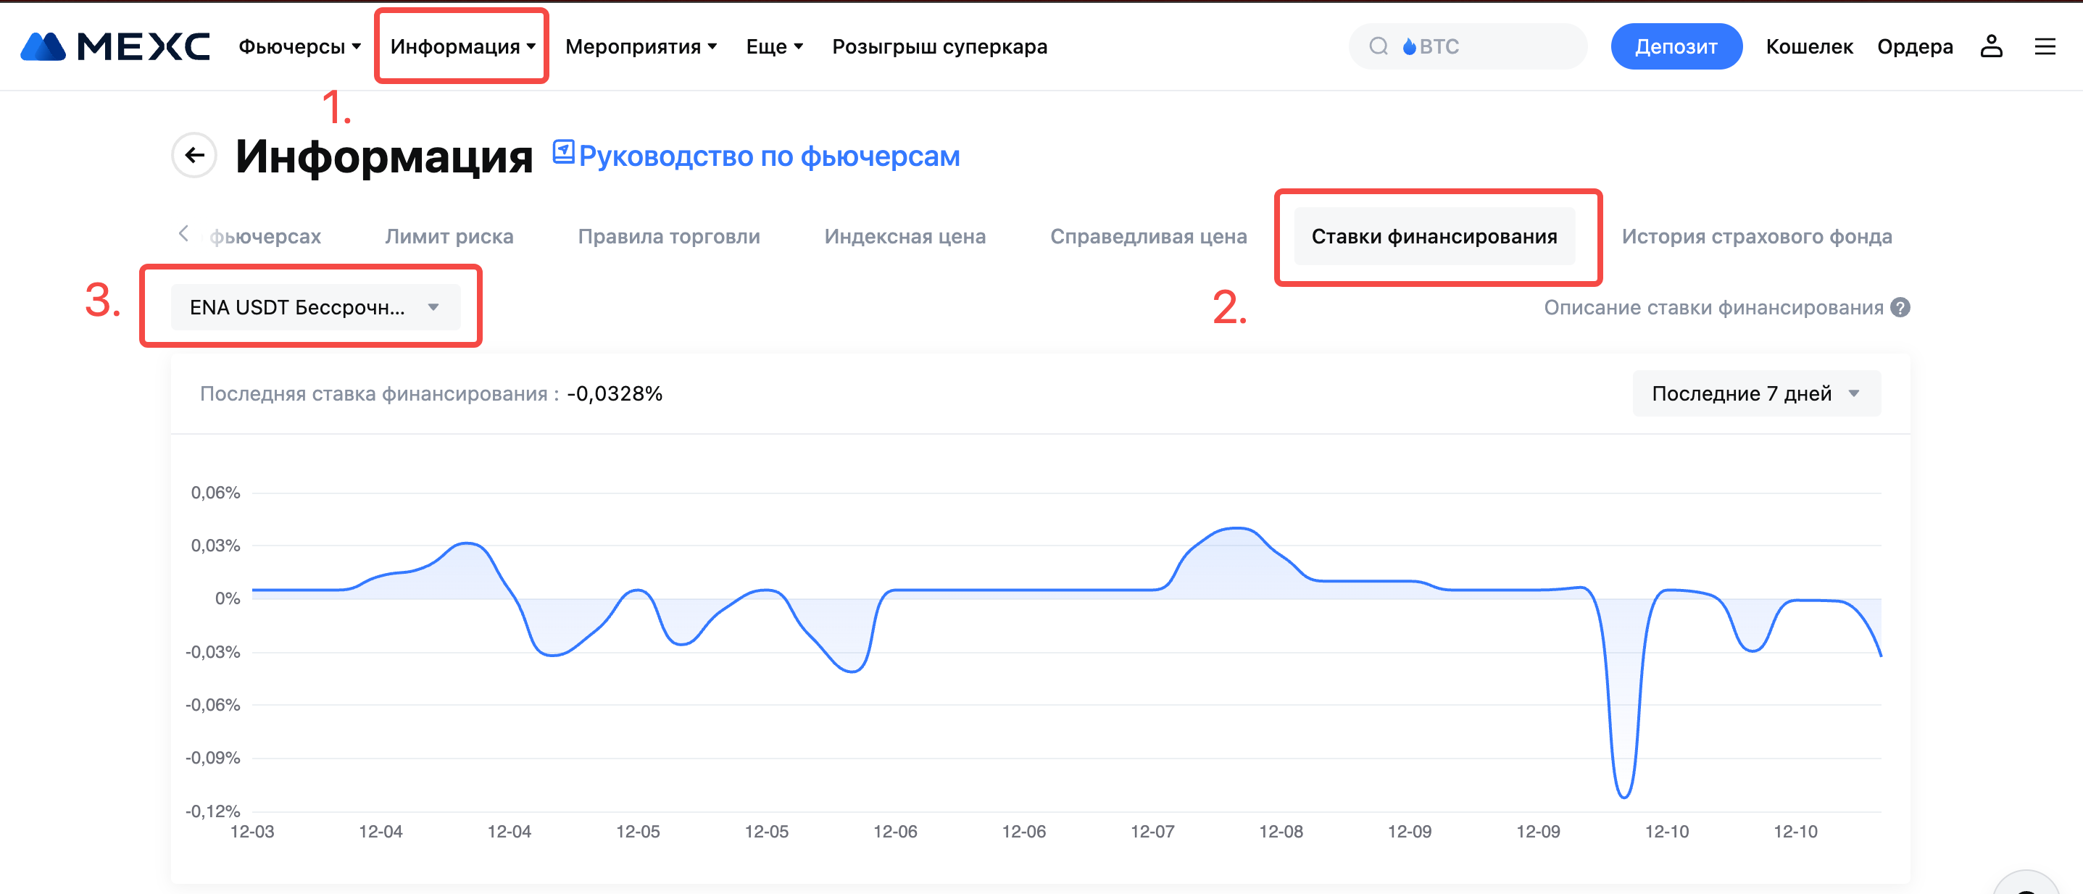
Task: Click the back arrow button next to Информация
Action: point(194,155)
